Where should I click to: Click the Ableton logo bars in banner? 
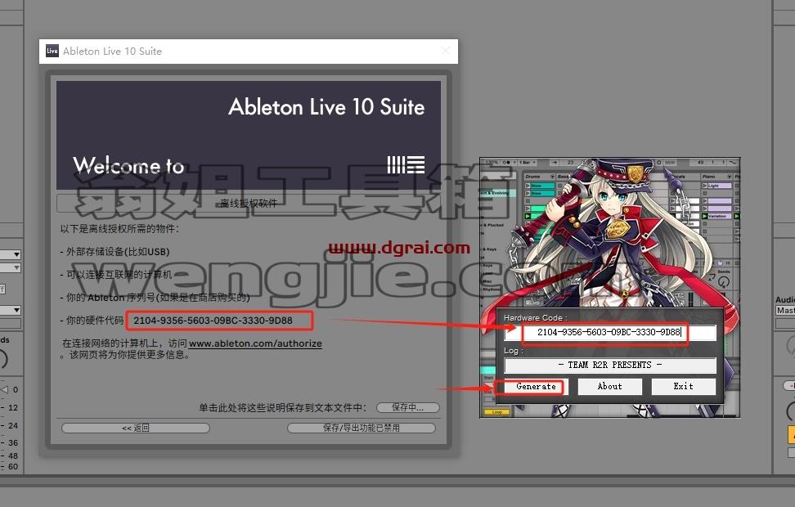[x=406, y=165]
